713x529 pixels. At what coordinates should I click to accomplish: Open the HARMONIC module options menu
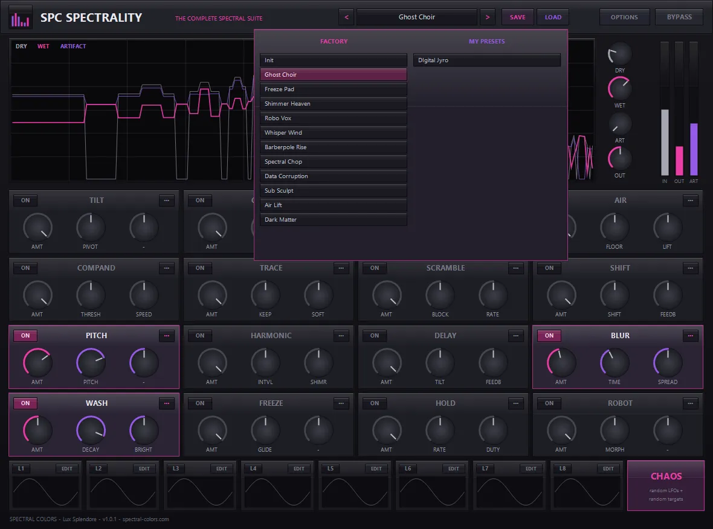pos(341,336)
